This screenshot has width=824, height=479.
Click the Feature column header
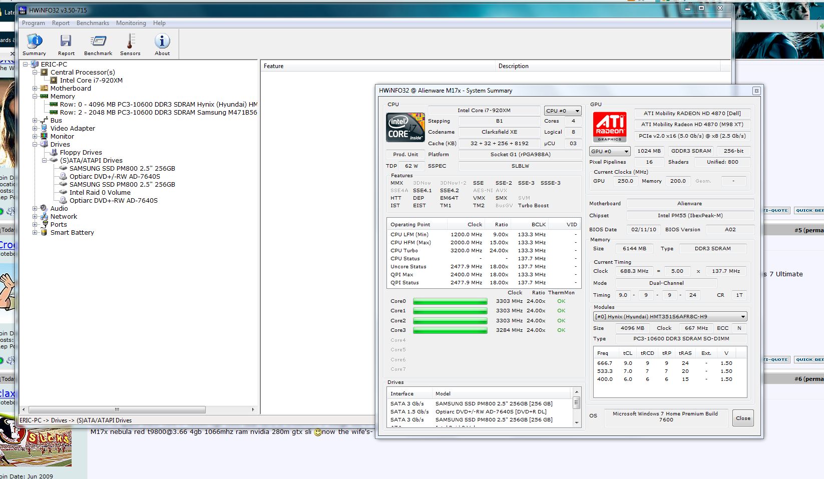(377, 66)
